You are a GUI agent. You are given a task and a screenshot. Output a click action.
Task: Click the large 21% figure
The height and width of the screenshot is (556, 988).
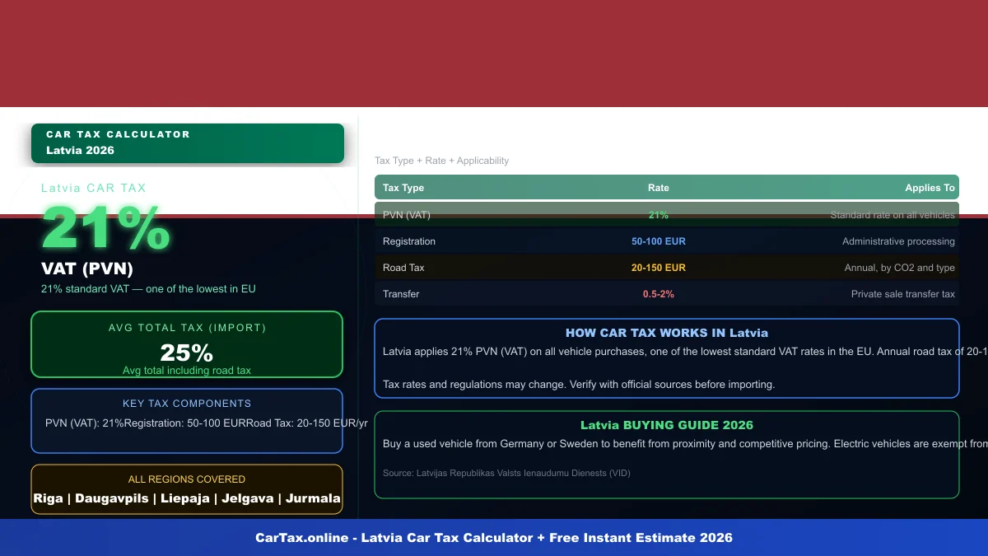105,228
